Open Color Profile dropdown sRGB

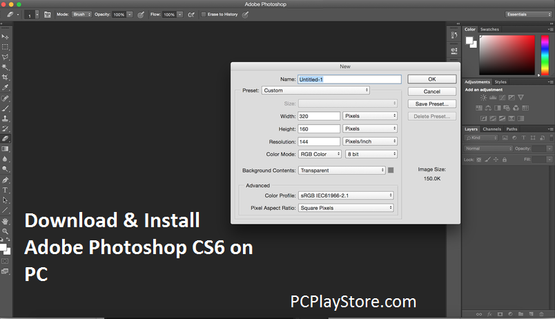(x=346, y=195)
